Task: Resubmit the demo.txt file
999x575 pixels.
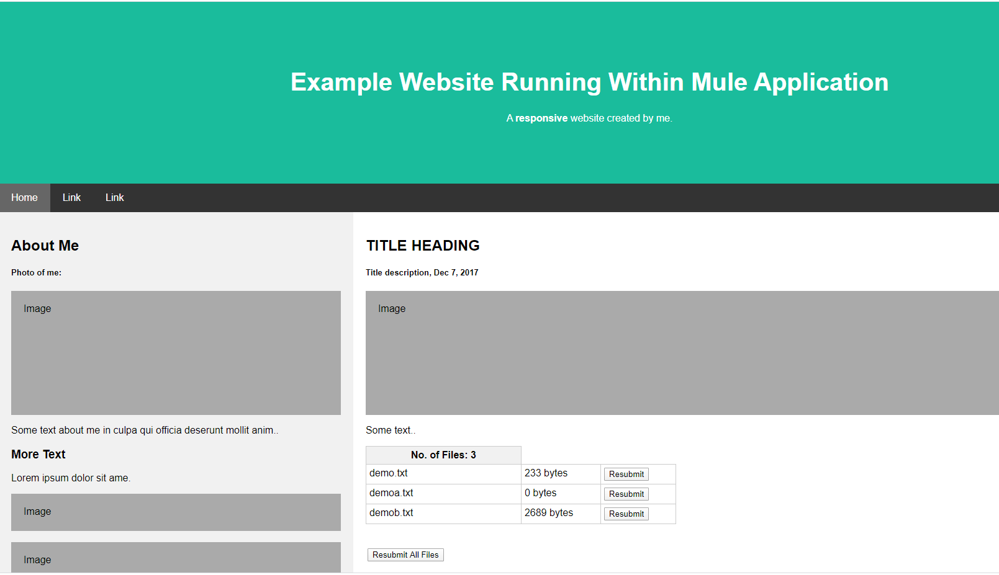Action: (x=626, y=475)
